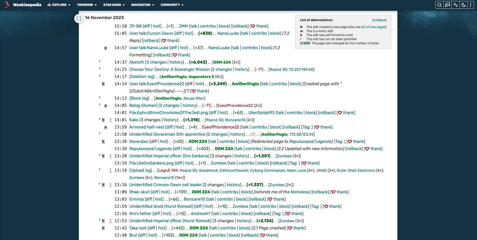Click the heart icon for Armored half-vest
Viewport: 477px width, 240px height.
click(x=317, y=127)
